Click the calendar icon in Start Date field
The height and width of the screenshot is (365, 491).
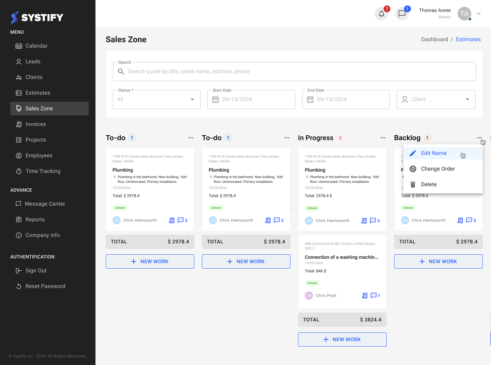[x=216, y=99]
